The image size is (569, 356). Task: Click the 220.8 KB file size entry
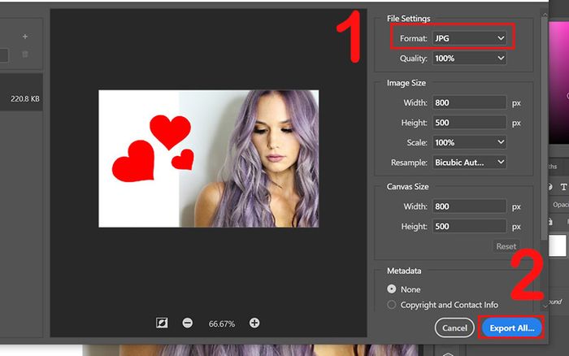coord(25,98)
